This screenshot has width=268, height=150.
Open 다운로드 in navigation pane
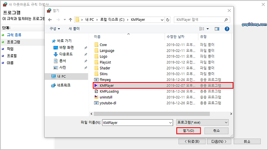tap(66, 54)
